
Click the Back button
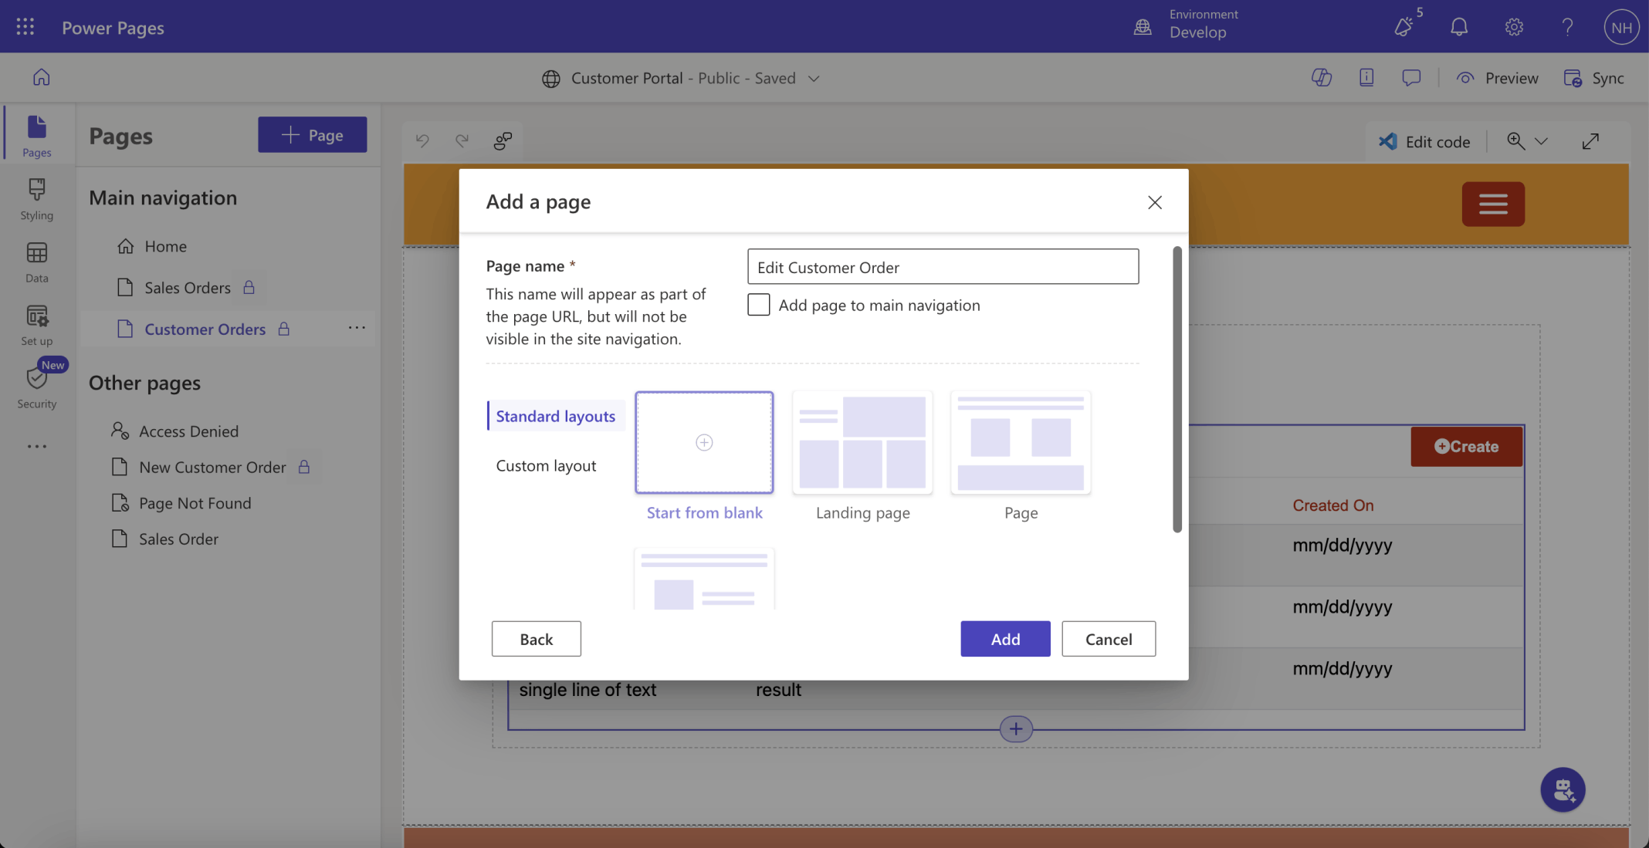(536, 639)
